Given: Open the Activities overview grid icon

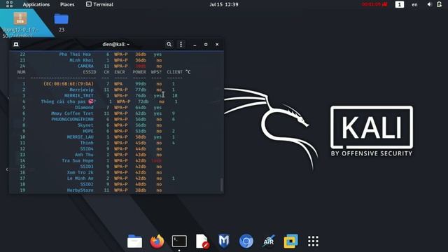Looking at the screenshot, I should 9,4.
